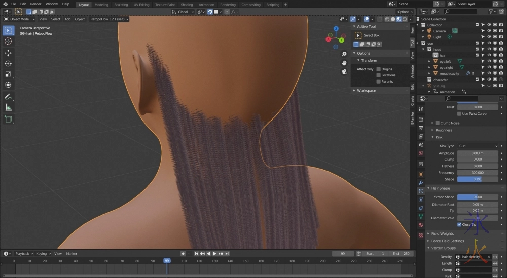Click the Density vertex group field
507x278 pixels.
pyautogui.click(x=474, y=257)
